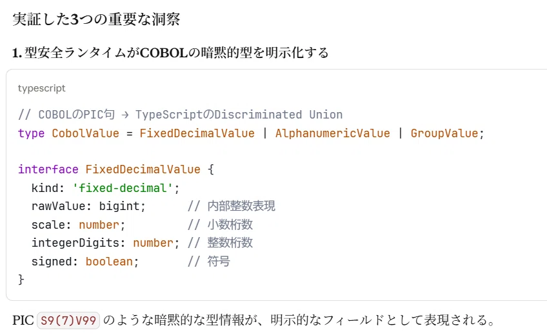Click FixedDecimalValue after interface keyword

[143, 169]
